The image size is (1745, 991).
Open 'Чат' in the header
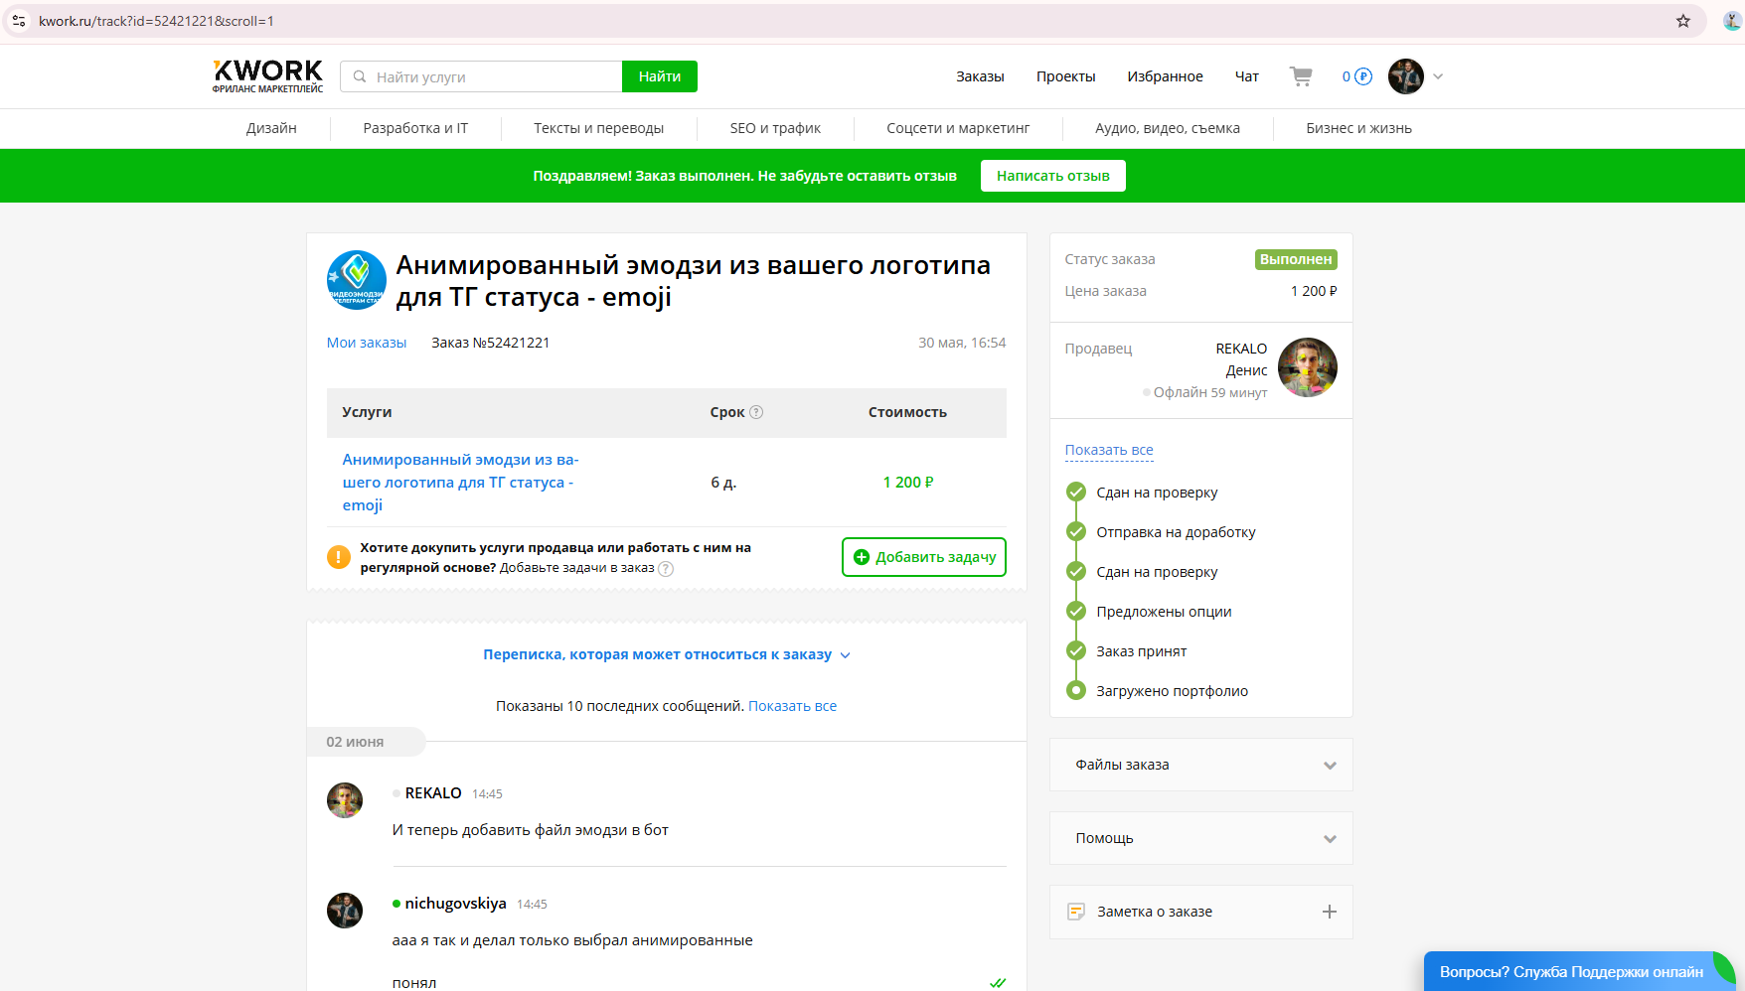point(1246,76)
